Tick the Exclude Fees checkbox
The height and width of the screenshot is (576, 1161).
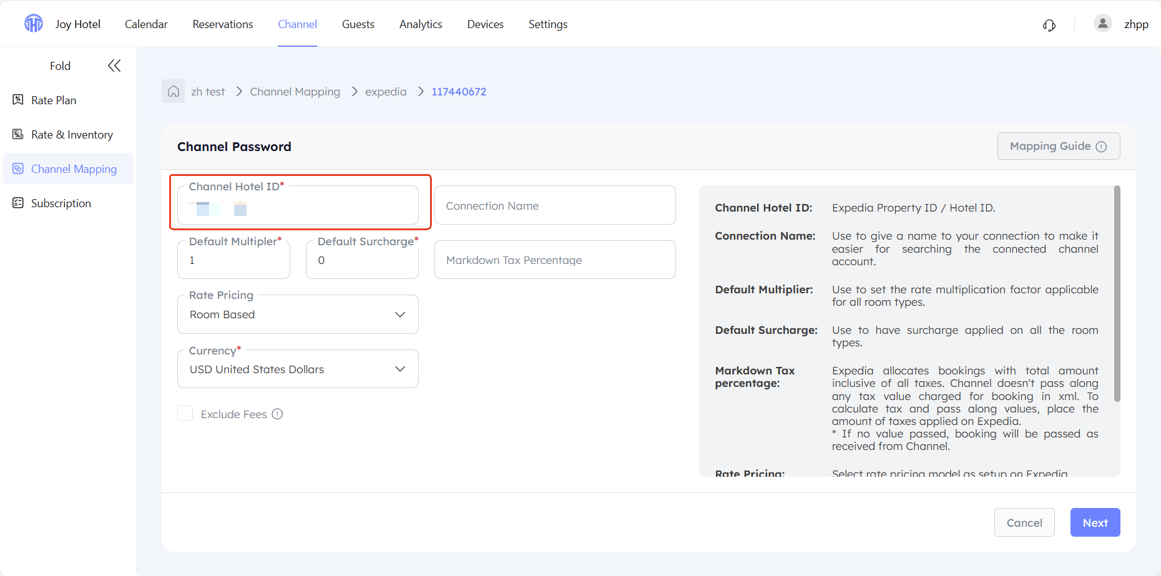coord(185,414)
